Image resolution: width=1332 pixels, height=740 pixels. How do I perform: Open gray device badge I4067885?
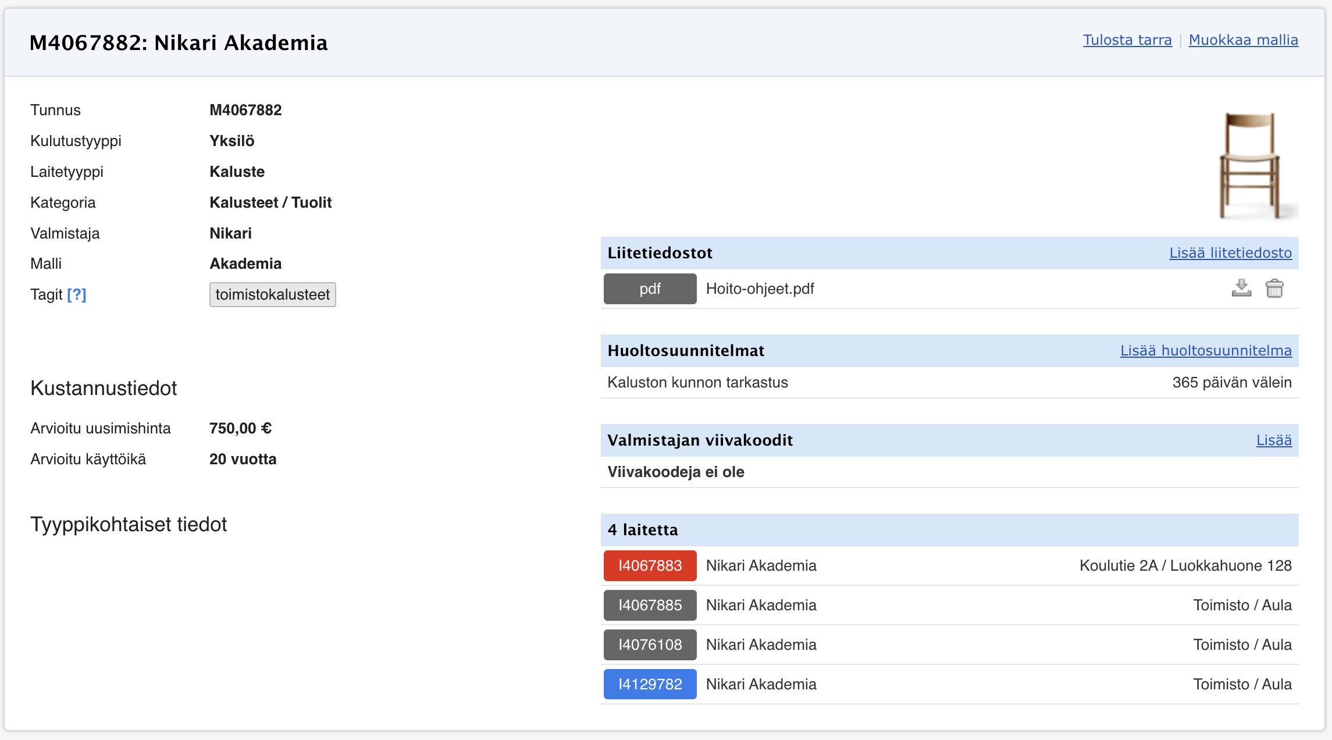[x=650, y=605]
